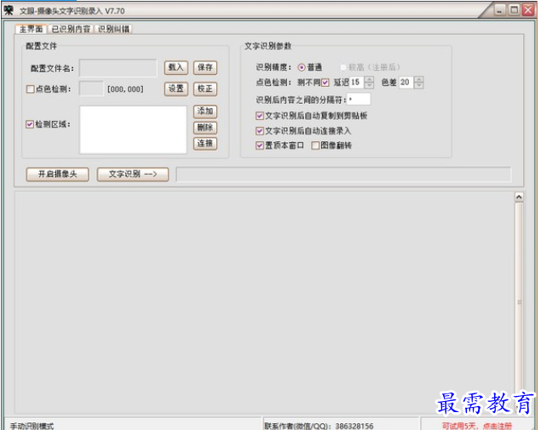Click the 配置文件名 input field
This screenshot has height=430, width=541.
point(118,68)
